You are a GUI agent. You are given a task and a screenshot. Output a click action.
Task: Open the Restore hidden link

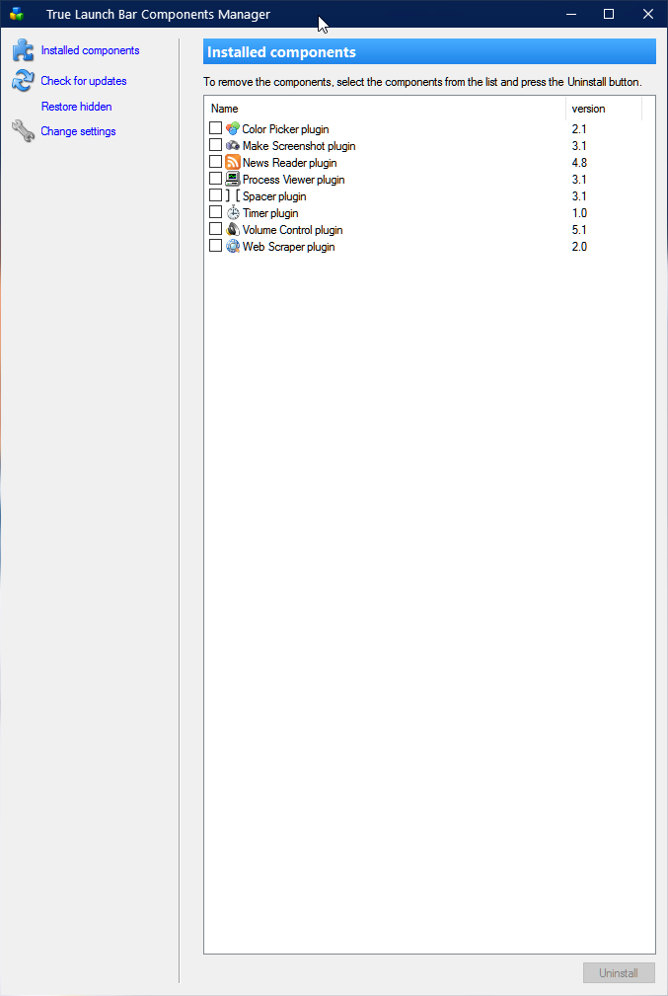[77, 107]
